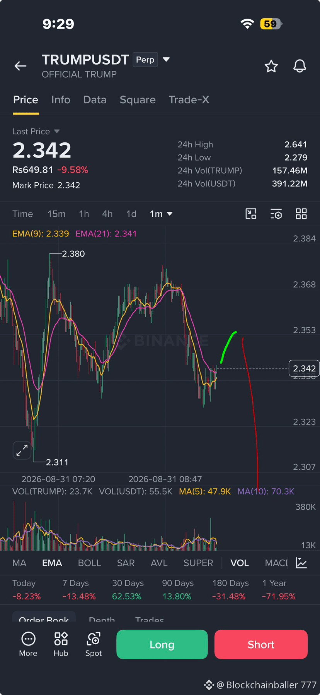The width and height of the screenshot is (320, 695).
Task: Select the Time chart interval
Action: [x=22, y=214]
